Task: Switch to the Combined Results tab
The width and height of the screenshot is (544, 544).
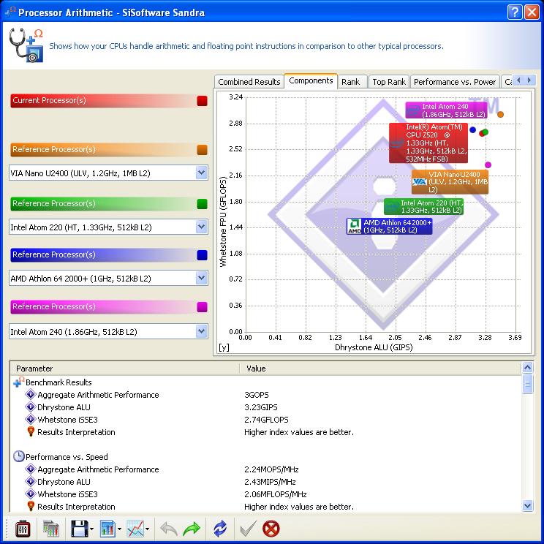Action: (249, 82)
